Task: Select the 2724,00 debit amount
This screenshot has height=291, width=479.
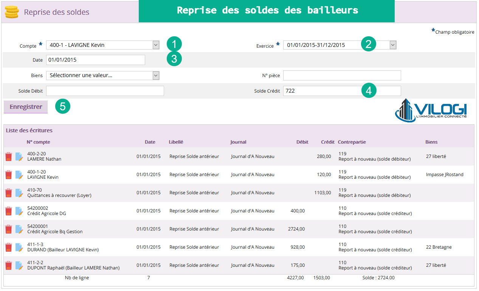Action: [296, 229]
